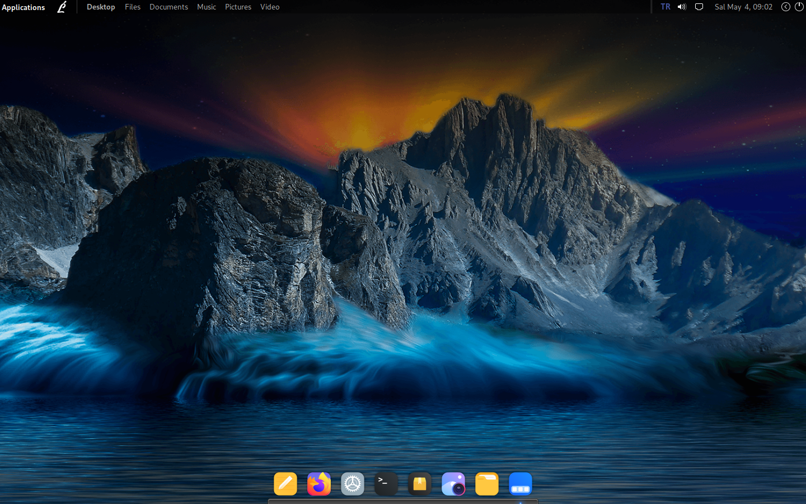The height and width of the screenshot is (504, 806).
Task: Open the yellow file manager folder icon
Action: point(487,484)
